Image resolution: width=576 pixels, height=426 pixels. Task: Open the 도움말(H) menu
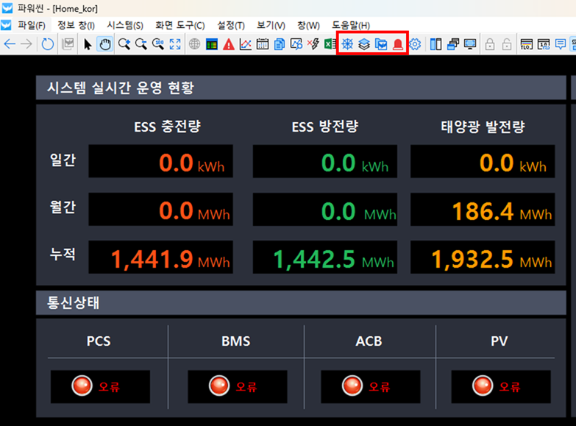pos(351,25)
